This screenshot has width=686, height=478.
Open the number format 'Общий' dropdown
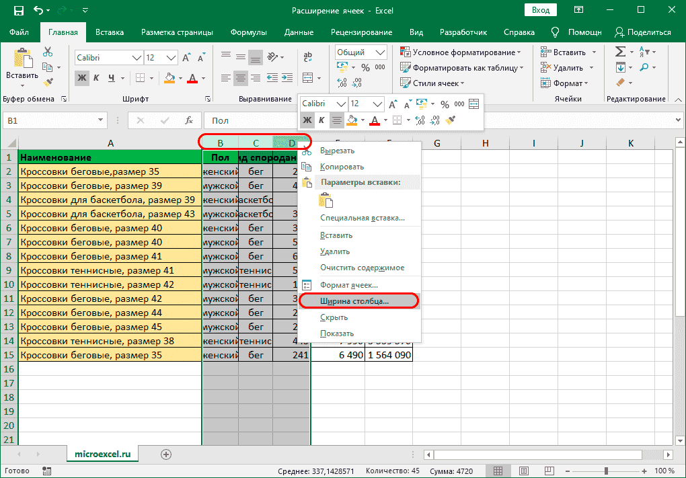381,52
